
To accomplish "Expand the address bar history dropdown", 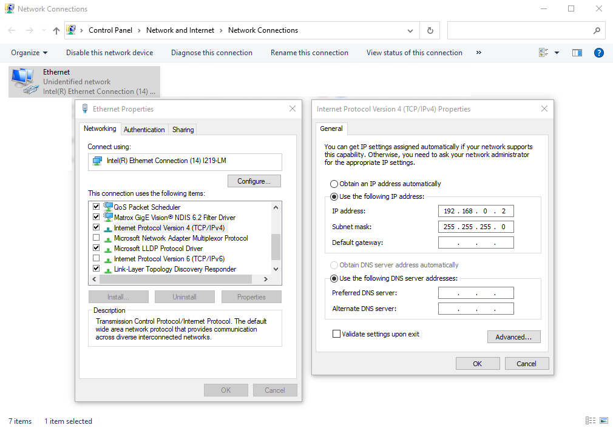I will pos(410,30).
